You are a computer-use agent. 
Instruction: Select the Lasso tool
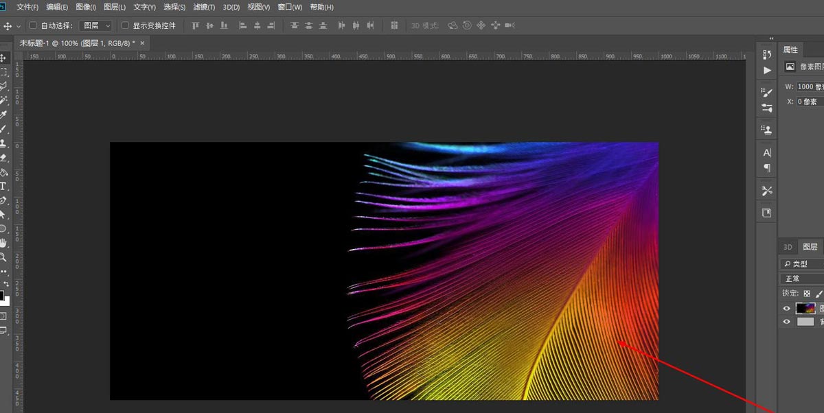tap(3, 86)
